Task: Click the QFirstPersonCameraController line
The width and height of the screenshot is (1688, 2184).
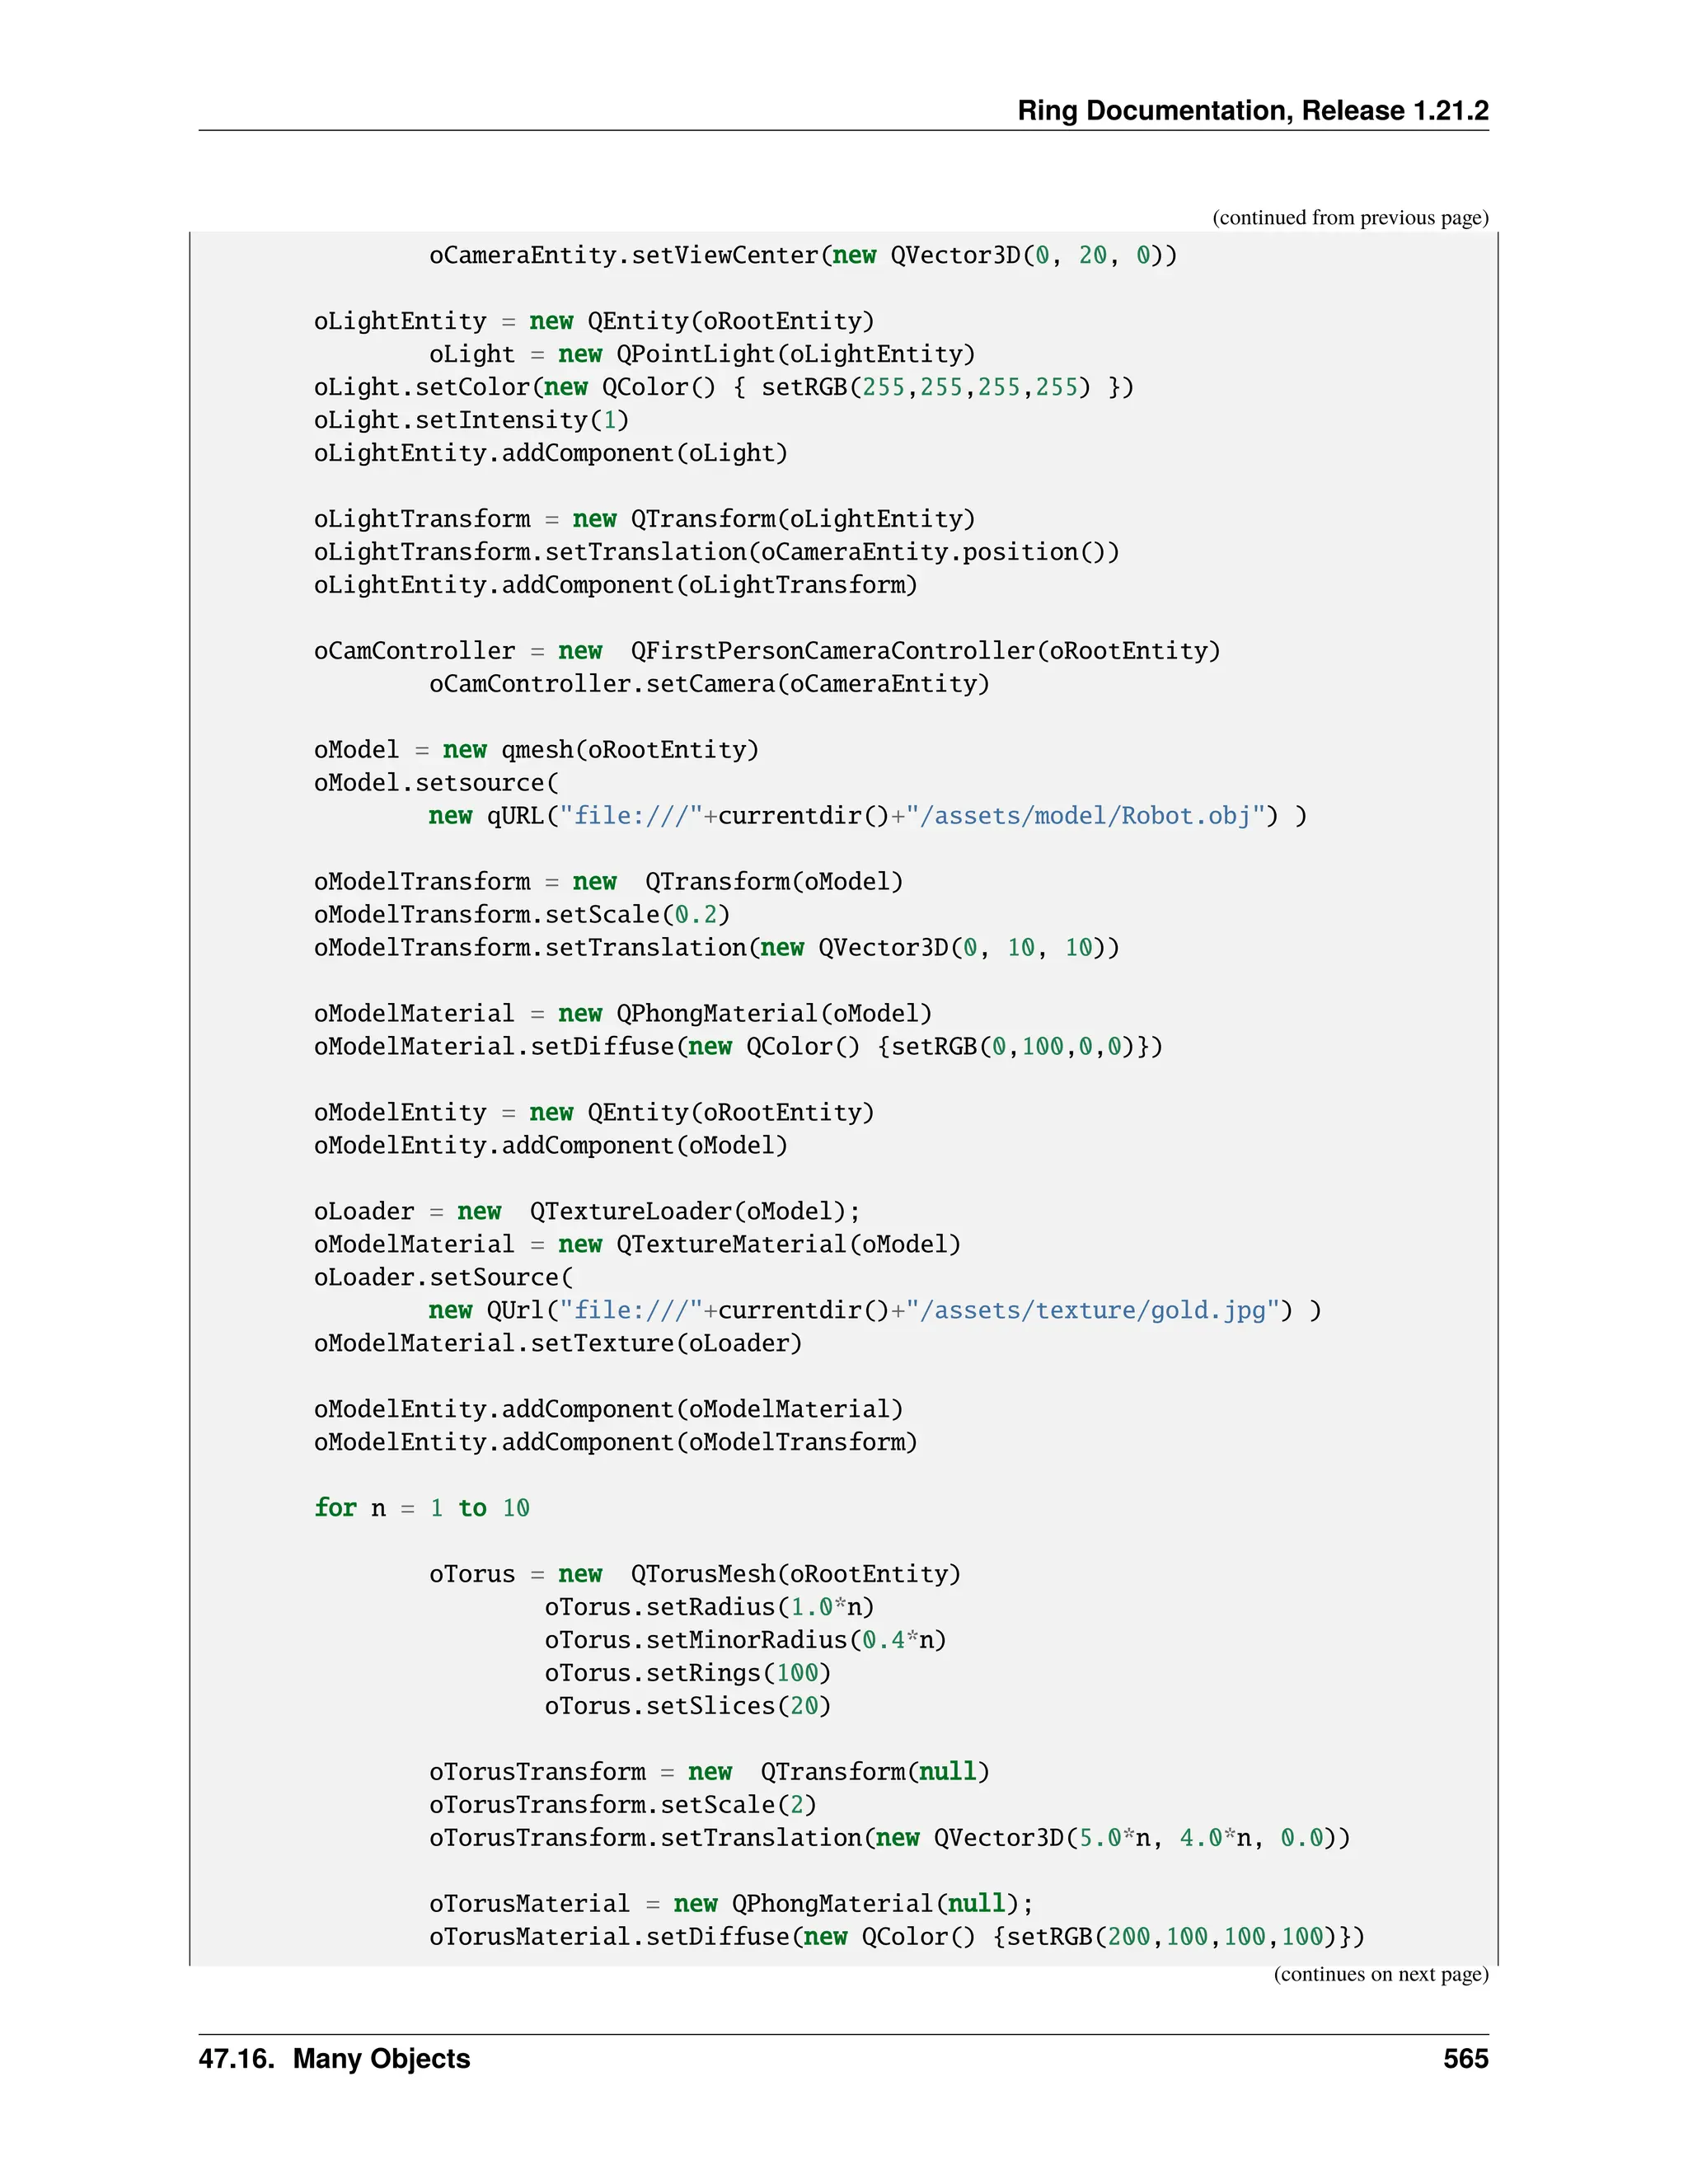Action: [x=767, y=651]
